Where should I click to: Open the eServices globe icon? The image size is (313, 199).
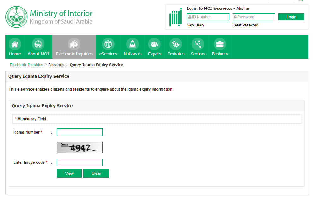(x=108, y=44)
